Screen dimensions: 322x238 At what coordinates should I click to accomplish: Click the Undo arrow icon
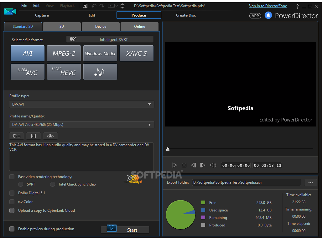point(94,6)
